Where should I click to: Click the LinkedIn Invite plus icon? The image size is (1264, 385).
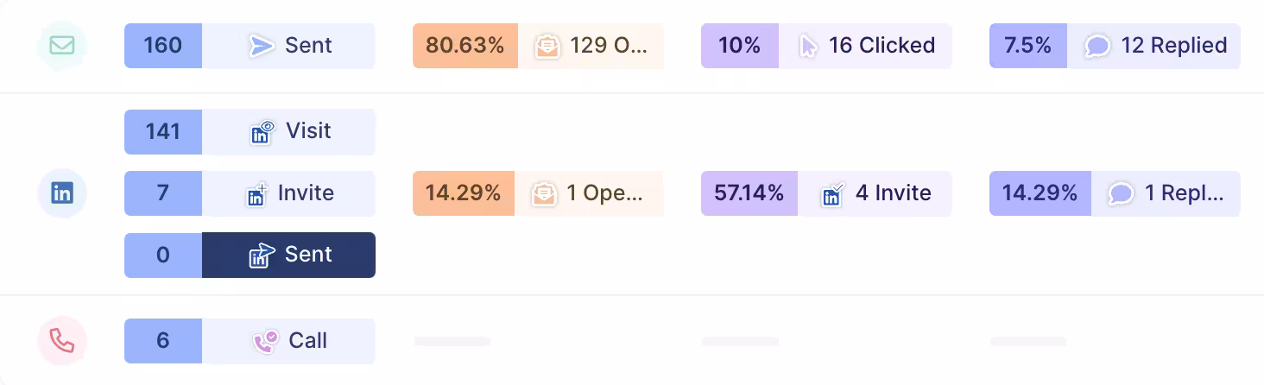pos(257,194)
